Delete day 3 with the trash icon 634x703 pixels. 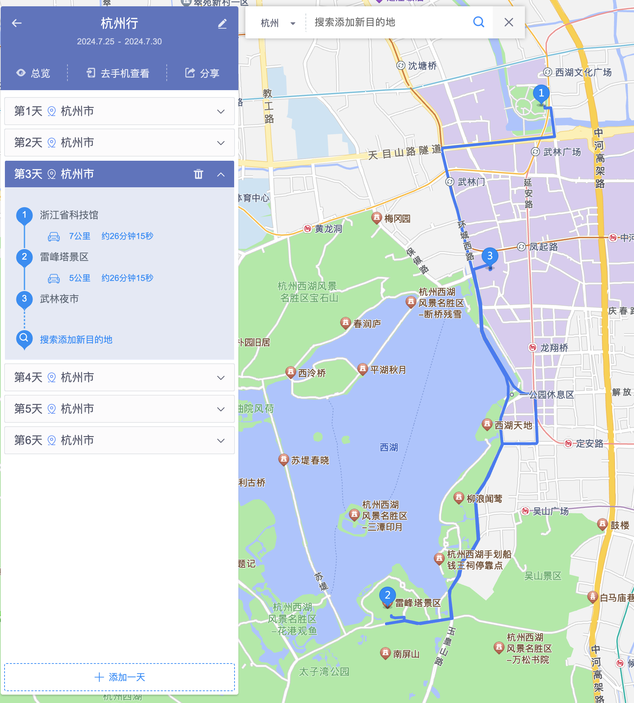point(198,174)
